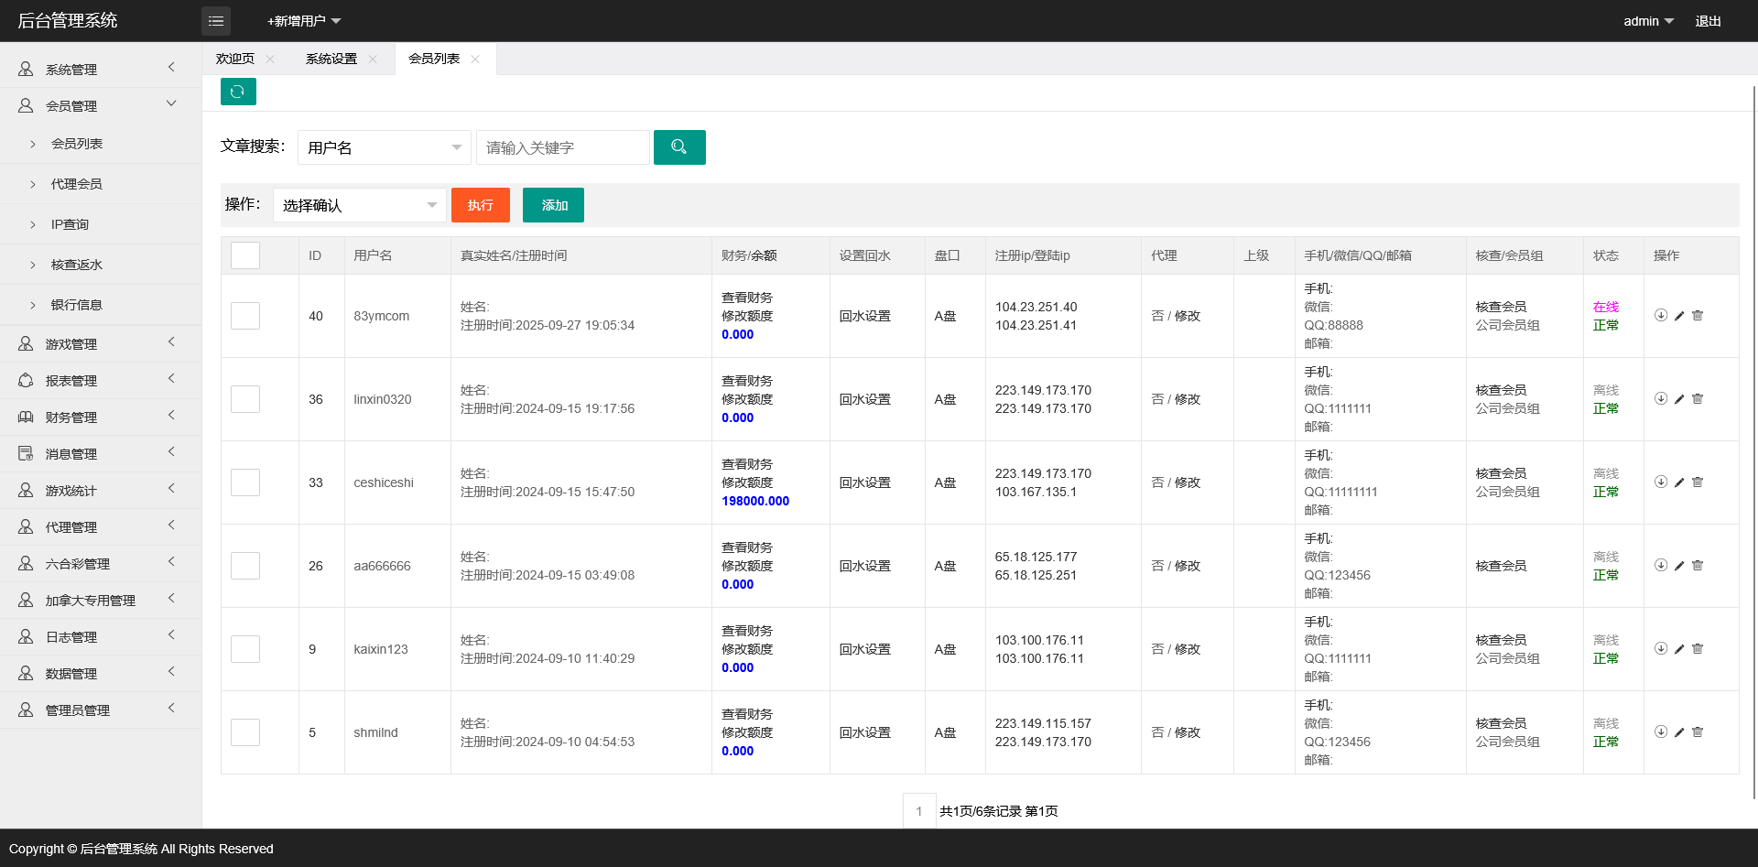Screen dimensions: 1758x867
Task: Switch to the 欢迎页 tab
Action: pyautogui.click(x=235, y=59)
